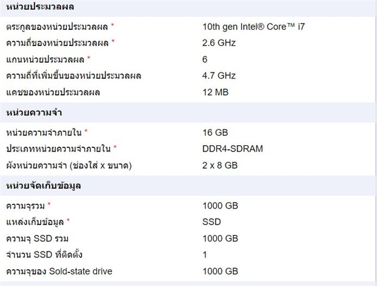Select the 12 MB cache value

pos(215,92)
